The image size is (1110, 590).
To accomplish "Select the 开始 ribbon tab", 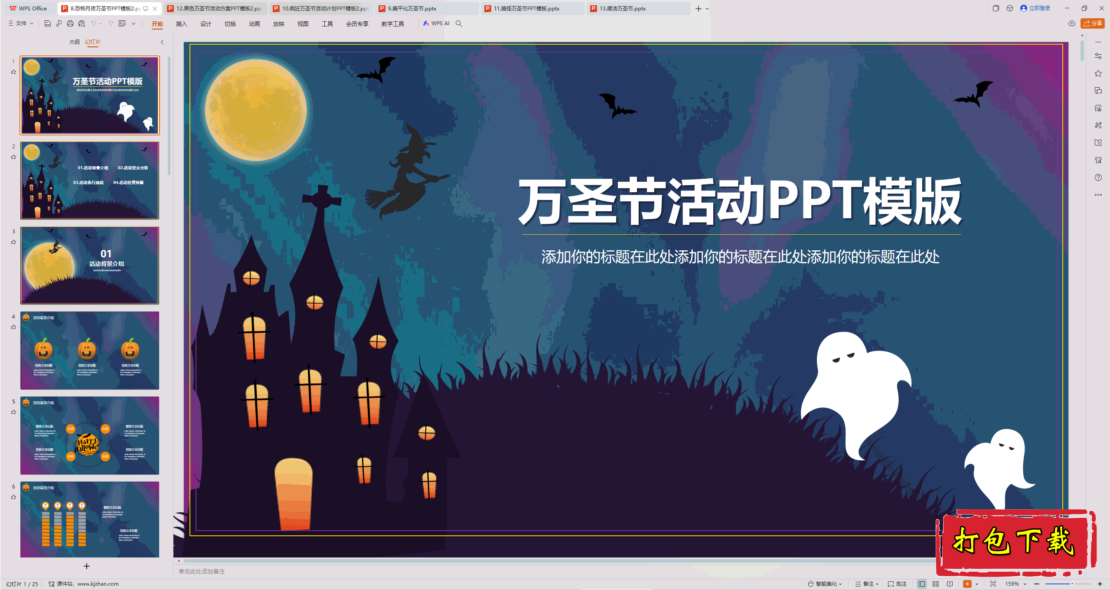I will click(157, 24).
